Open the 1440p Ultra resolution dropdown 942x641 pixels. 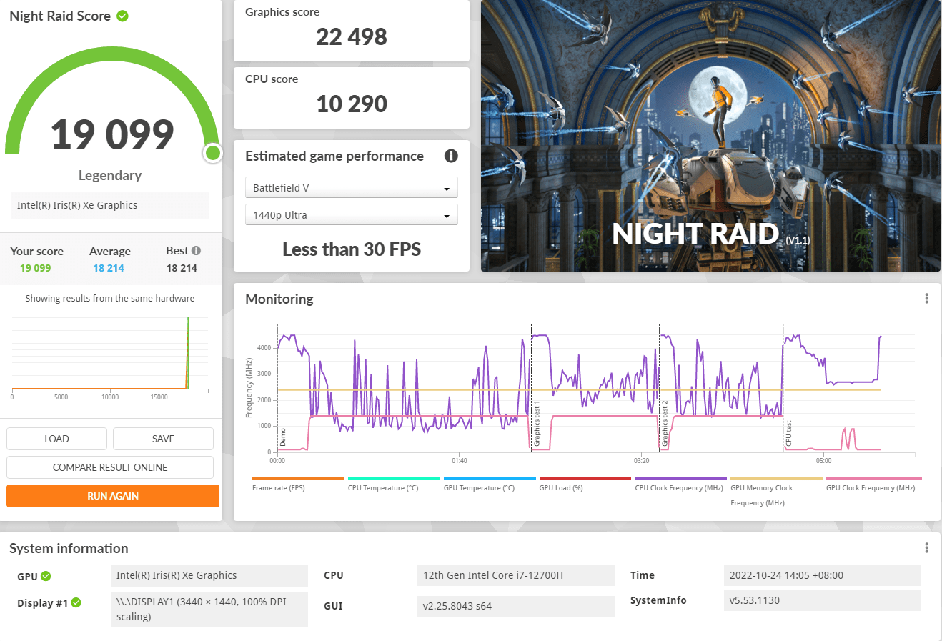pyautogui.click(x=352, y=215)
